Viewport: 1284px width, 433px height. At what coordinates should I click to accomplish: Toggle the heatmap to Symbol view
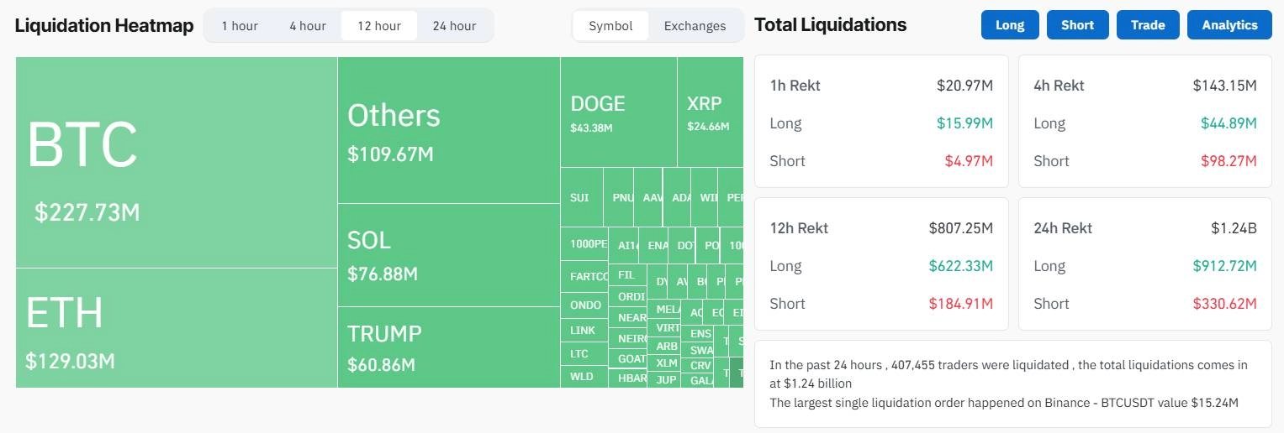click(610, 26)
